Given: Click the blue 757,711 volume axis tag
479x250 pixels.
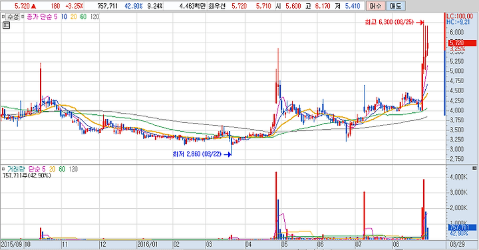Looking at the screenshot, I should [x=462, y=227].
